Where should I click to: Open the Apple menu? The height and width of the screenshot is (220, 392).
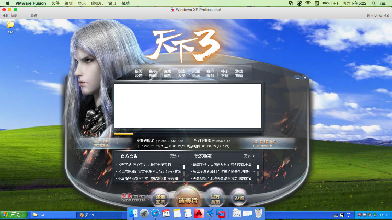pos(7,3)
